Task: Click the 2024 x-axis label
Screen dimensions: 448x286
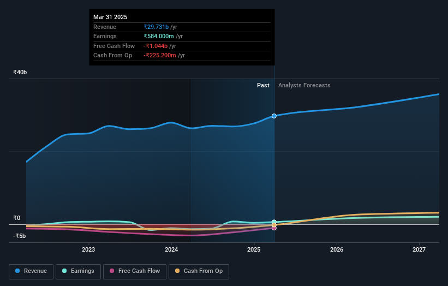Action: (x=171, y=250)
